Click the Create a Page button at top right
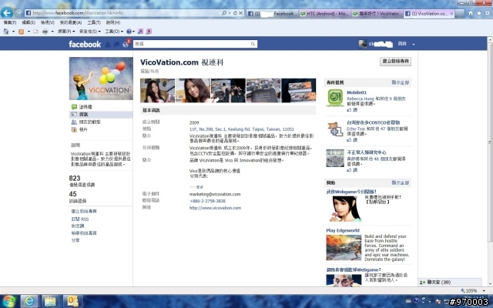The height and width of the screenshot is (308, 493). [x=395, y=62]
